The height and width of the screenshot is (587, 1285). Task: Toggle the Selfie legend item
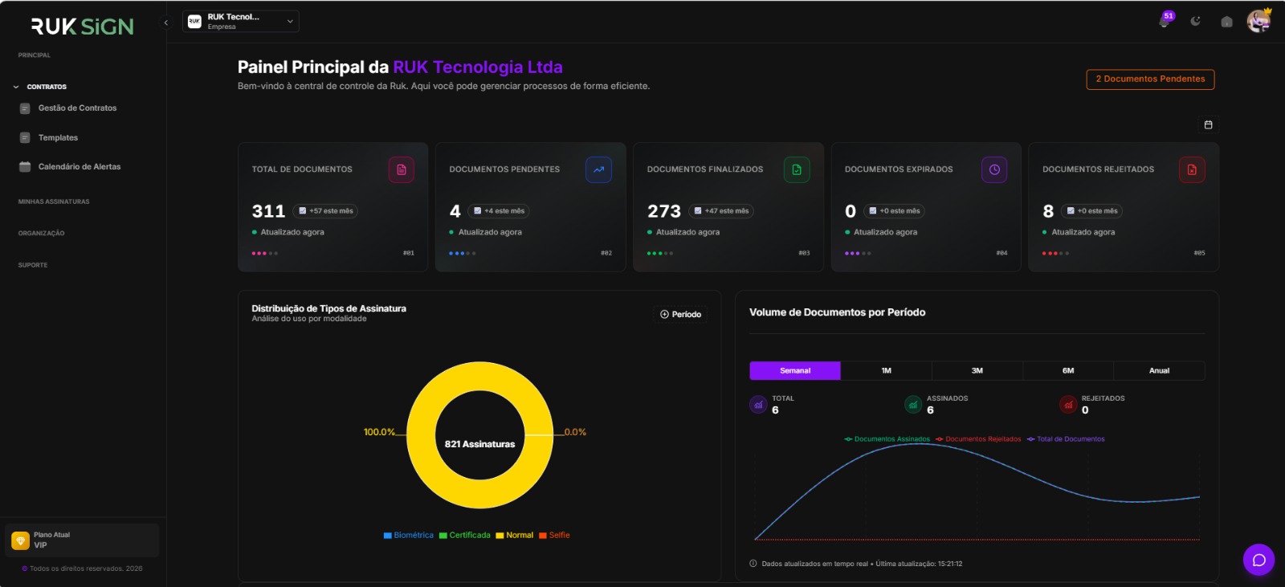click(x=554, y=535)
